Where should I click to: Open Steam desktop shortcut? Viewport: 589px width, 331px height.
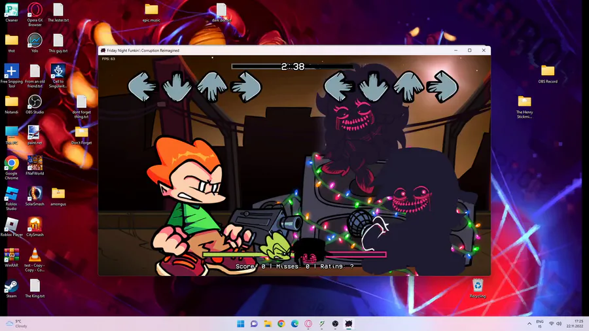tap(11, 288)
